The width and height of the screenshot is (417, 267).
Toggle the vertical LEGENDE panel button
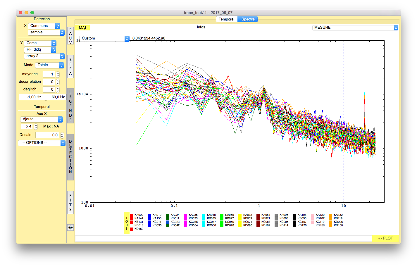coord(70,106)
